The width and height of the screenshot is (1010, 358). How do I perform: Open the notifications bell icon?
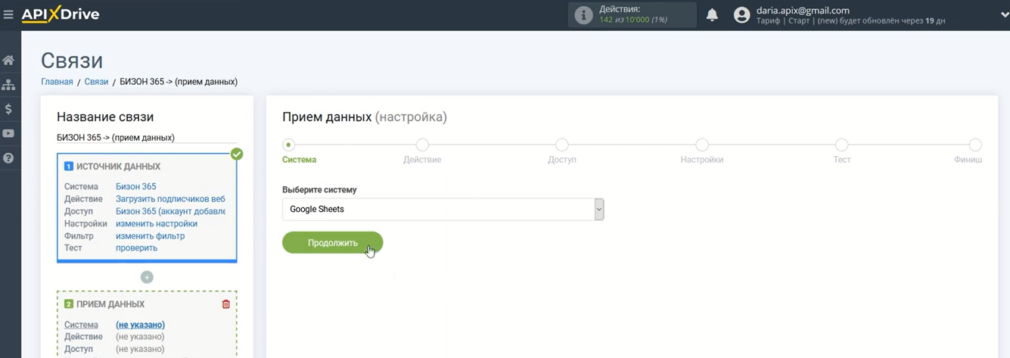pos(712,15)
